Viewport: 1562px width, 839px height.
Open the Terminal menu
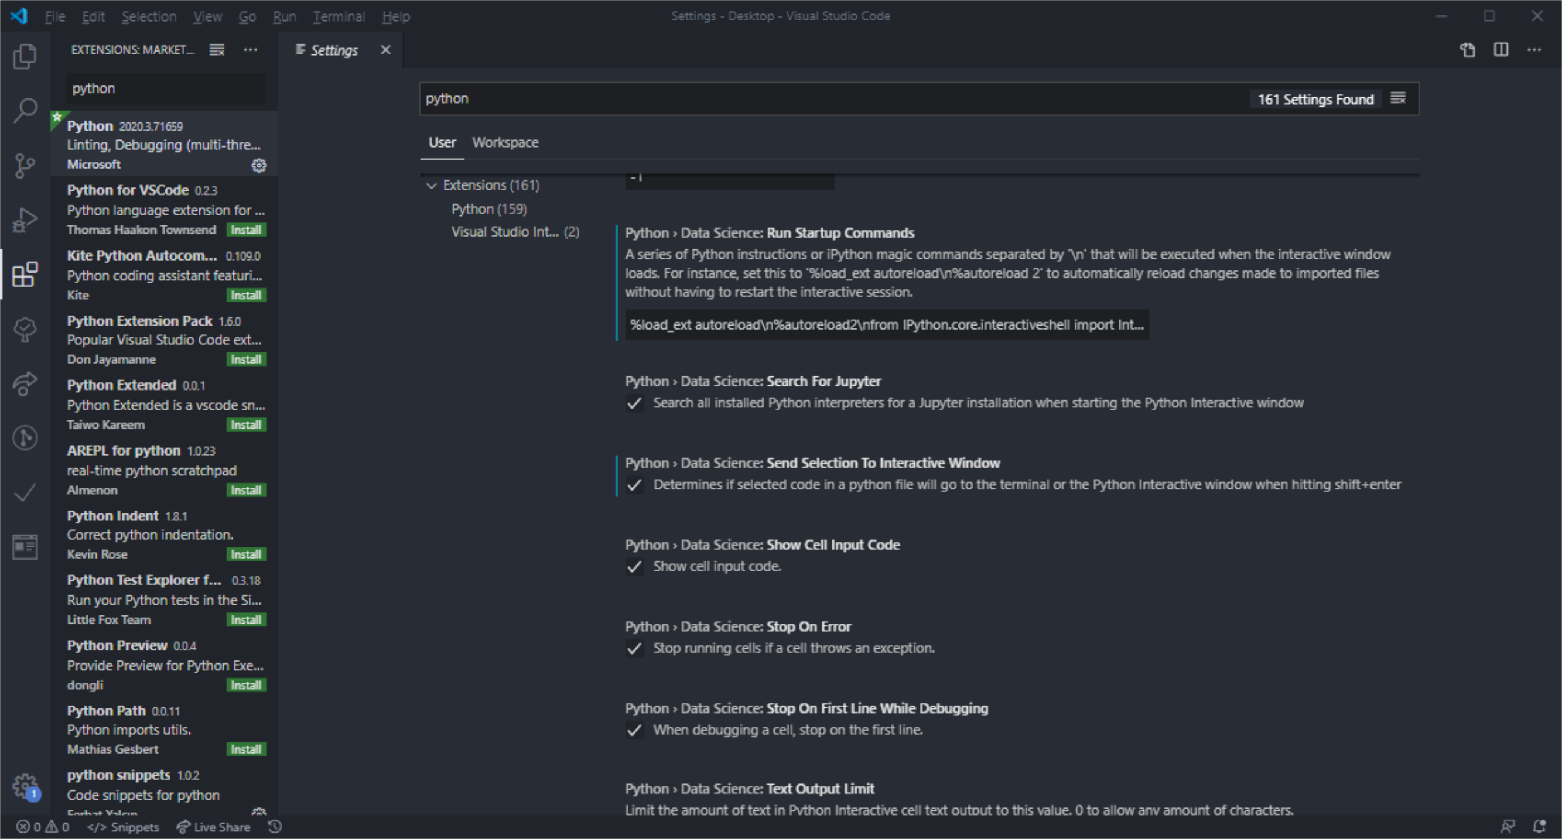point(339,16)
